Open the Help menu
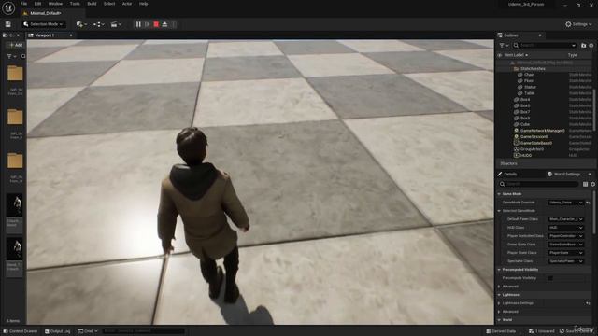This screenshot has width=598, height=336. pos(143,4)
